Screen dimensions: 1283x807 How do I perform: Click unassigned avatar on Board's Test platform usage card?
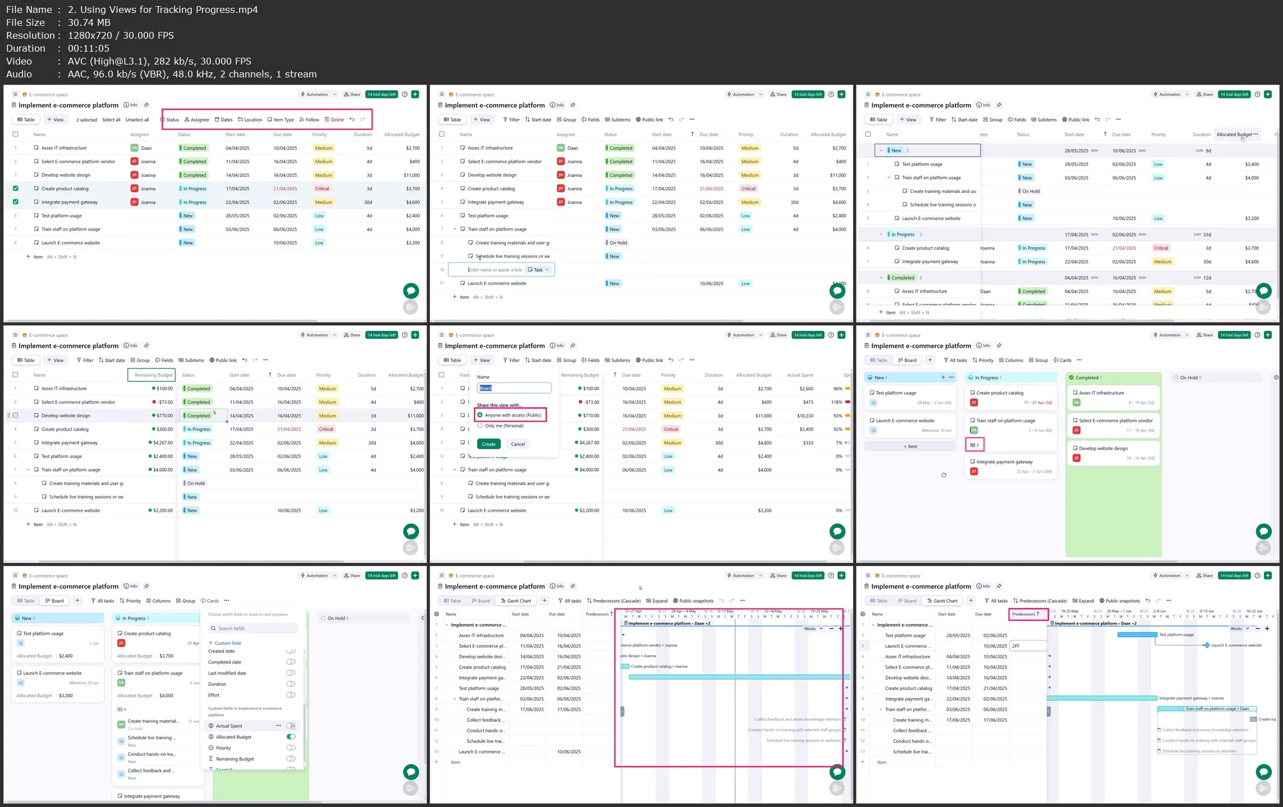[873, 403]
